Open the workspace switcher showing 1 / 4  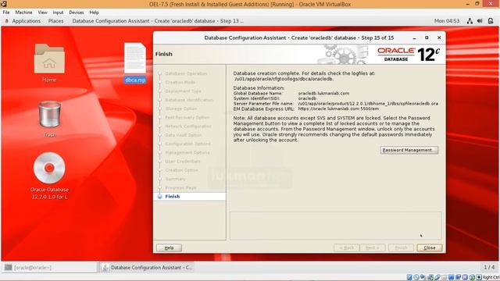pyautogui.click(x=489, y=267)
